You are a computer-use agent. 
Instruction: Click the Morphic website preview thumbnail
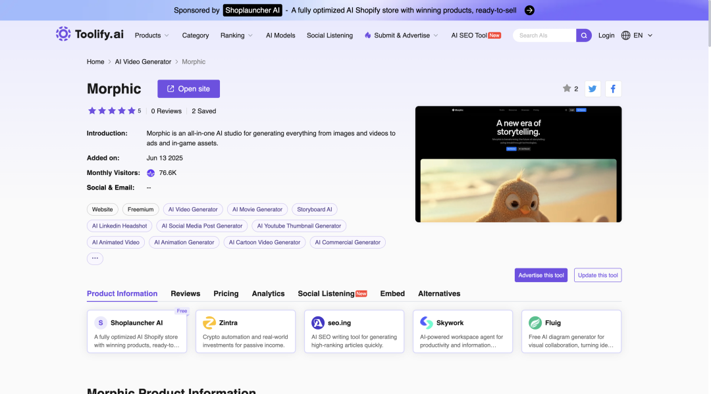pyautogui.click(x=518, y=164)
